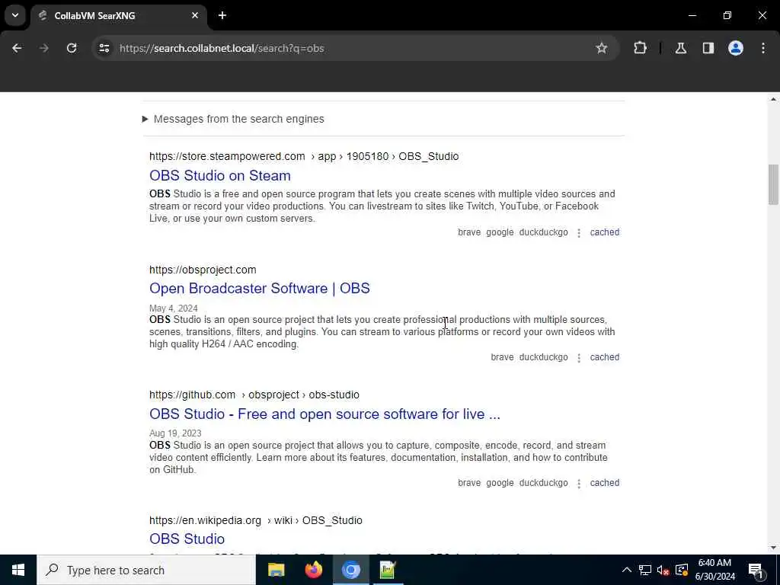
Task: Open cached version of obsproject.com result
Action: click(x=604, y=357)
